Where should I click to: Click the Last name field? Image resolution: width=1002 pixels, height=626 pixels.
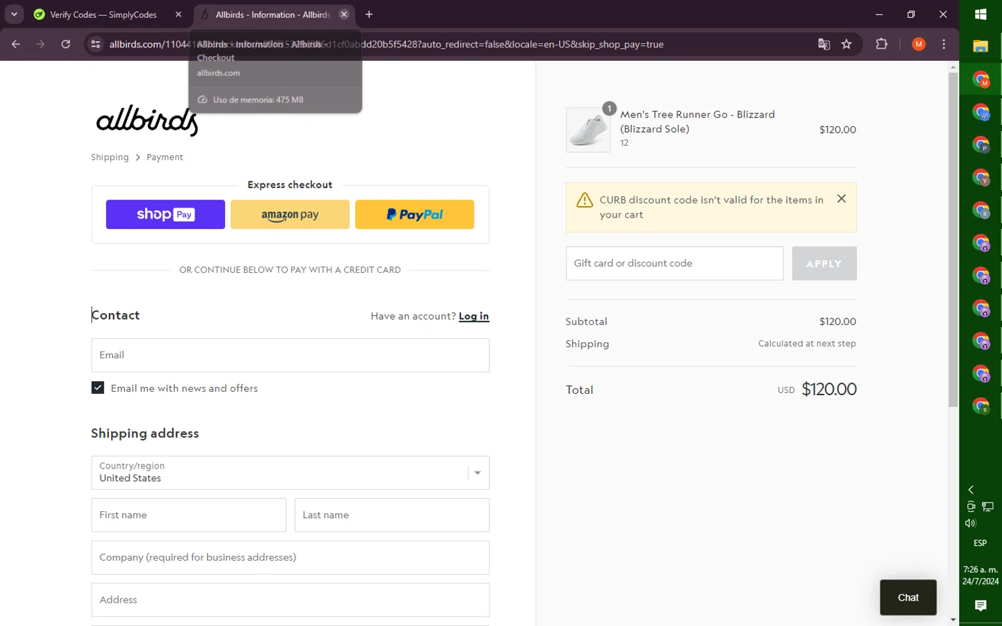coord(391,515)
